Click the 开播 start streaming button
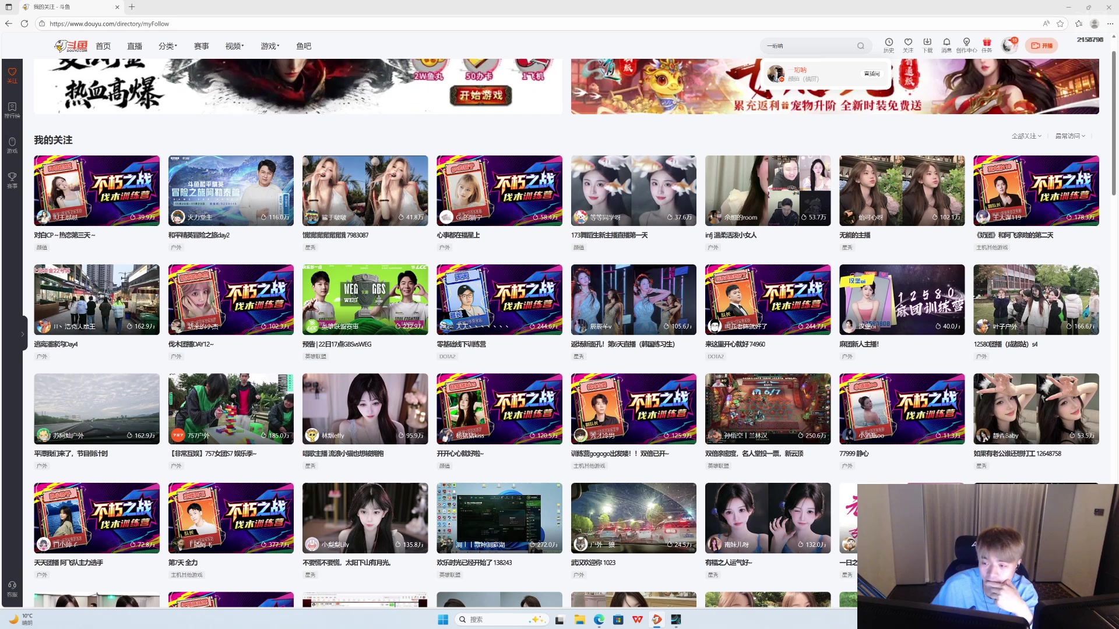1119x629 pixels. pos(1041,45)
